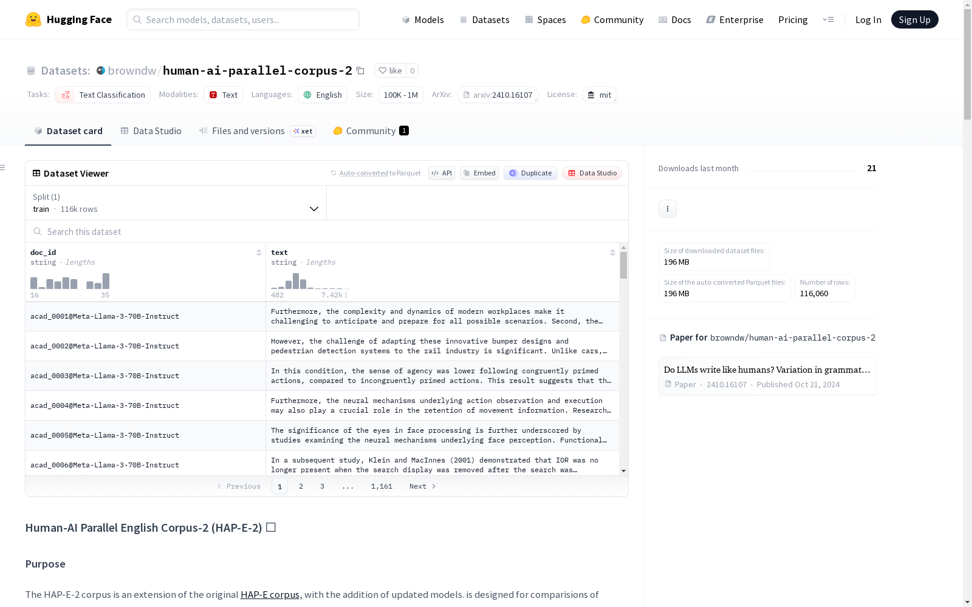Image resolution: width=972 pixels, height=607 pixels.
Task: Open Datasets in the top navigation
Action: (484, 19)
